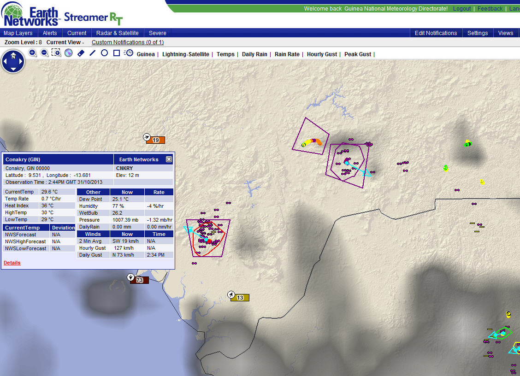Image resolution: width=520 pixels, height=376 pixels.
Task: Click the -1.32 mb/hr pressure rate
Action: [160, 220]
